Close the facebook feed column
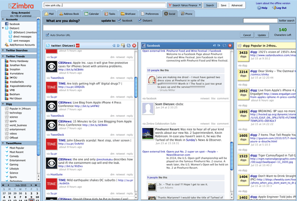 coord(230,46)
